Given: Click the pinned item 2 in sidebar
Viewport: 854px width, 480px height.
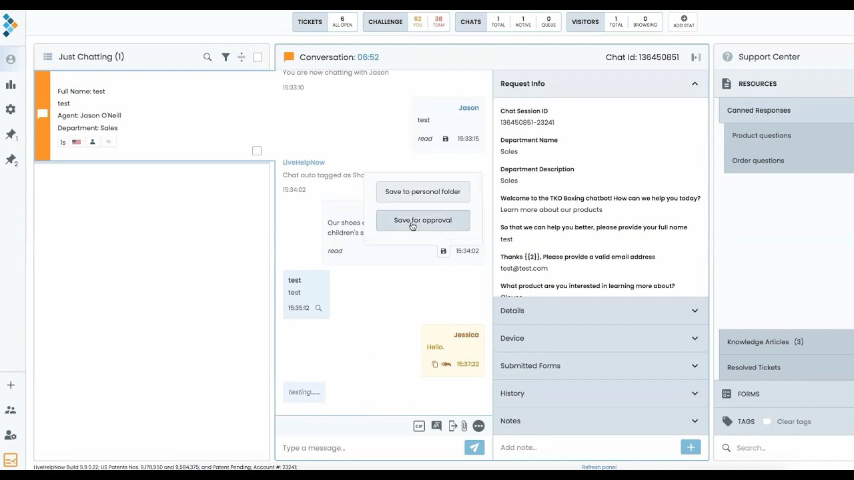Looking at the screenshot, I should pyautogui.click(x=11, y=160).
